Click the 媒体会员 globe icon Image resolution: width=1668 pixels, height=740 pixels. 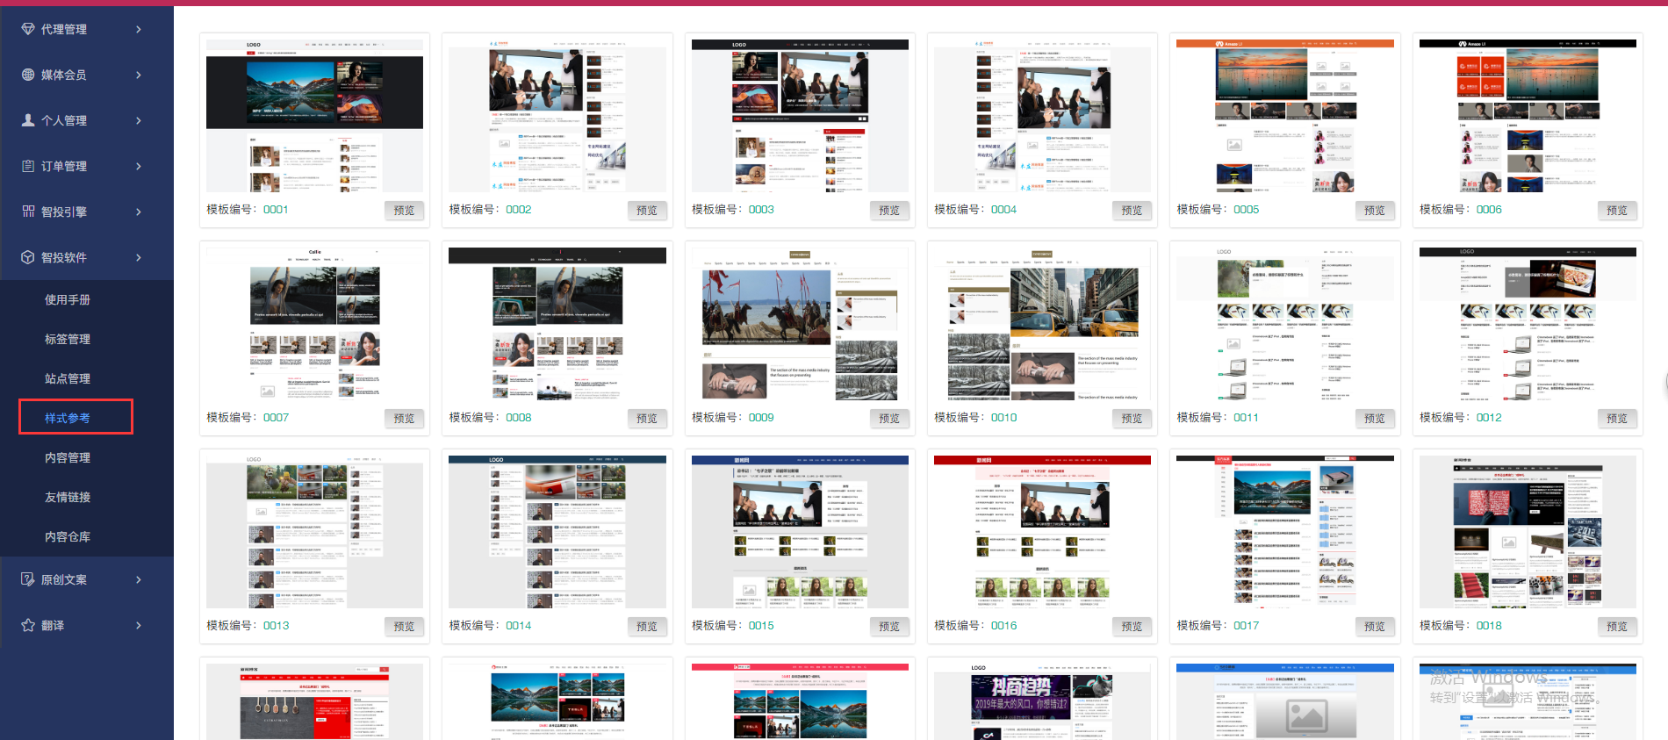(28, 75)
